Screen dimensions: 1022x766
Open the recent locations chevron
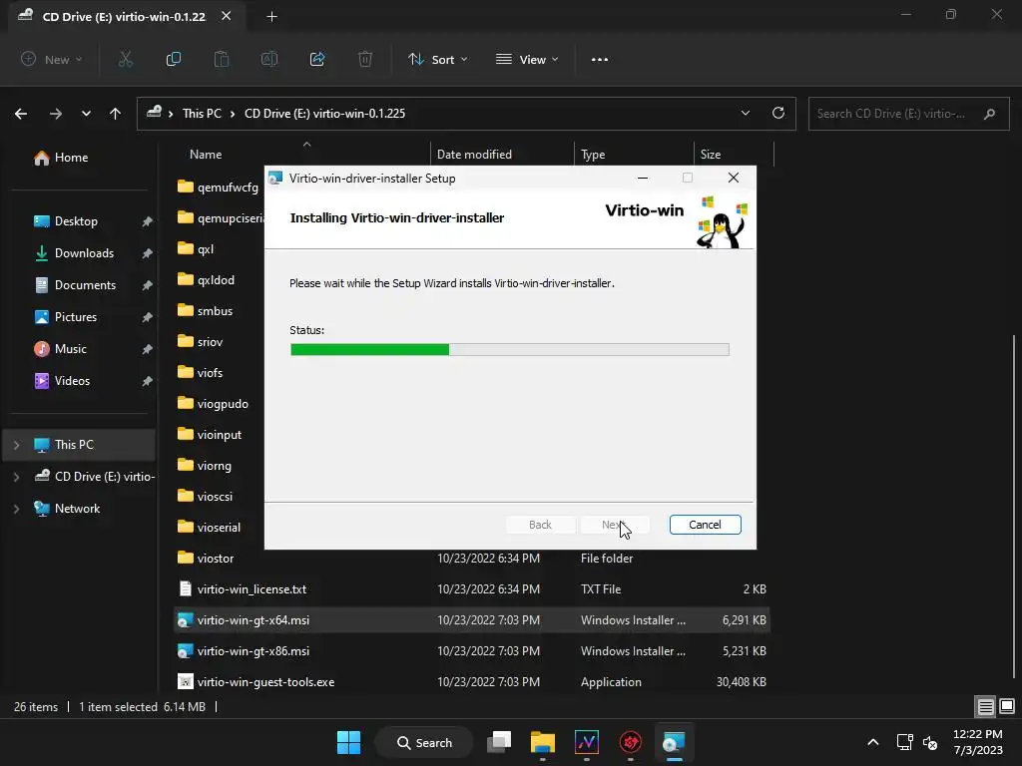coord(86,114)
